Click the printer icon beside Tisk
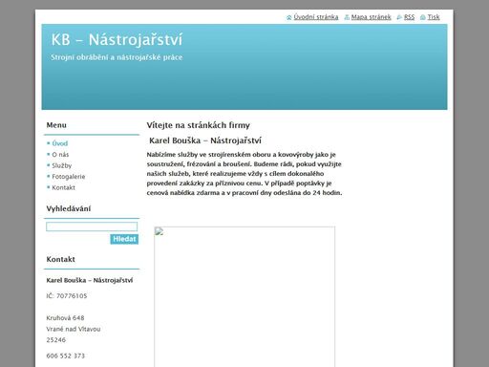Screen dimensions: 489x367 coord(423,17)
